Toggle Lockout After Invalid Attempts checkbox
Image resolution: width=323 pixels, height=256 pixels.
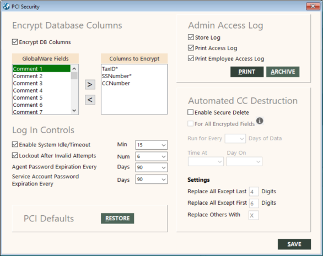(15, 156)
